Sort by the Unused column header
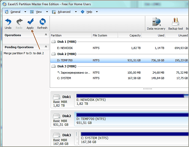 177,35
